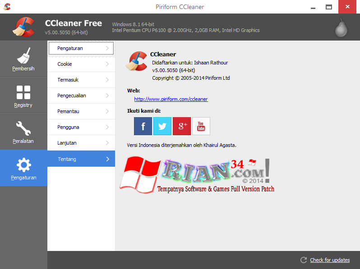Click the 'Ikuti kami di:' label
The height and width of the screenshot is (269, 360).
[x=144, y=111]
